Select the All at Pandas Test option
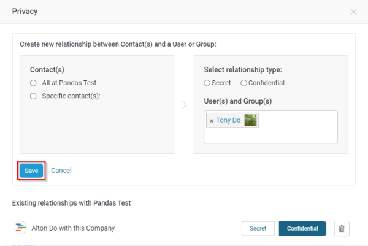 pos(33,83)
